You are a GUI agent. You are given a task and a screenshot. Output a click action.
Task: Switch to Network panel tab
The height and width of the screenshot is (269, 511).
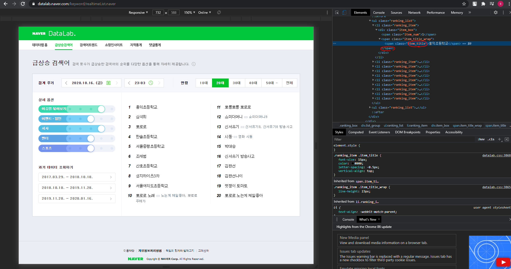point(414,12)
